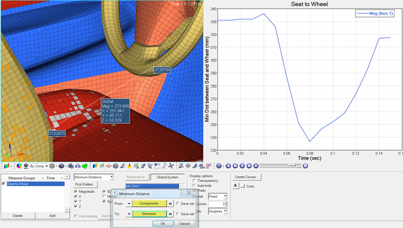Select Seat to Wheel measure group
This screenshot has height=228, width=403.
(x=36, y=184)
